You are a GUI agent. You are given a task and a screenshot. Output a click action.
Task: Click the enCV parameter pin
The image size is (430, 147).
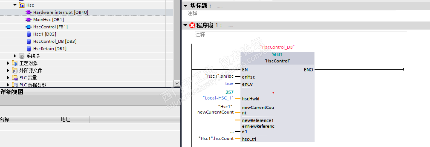tap(247, 84)
